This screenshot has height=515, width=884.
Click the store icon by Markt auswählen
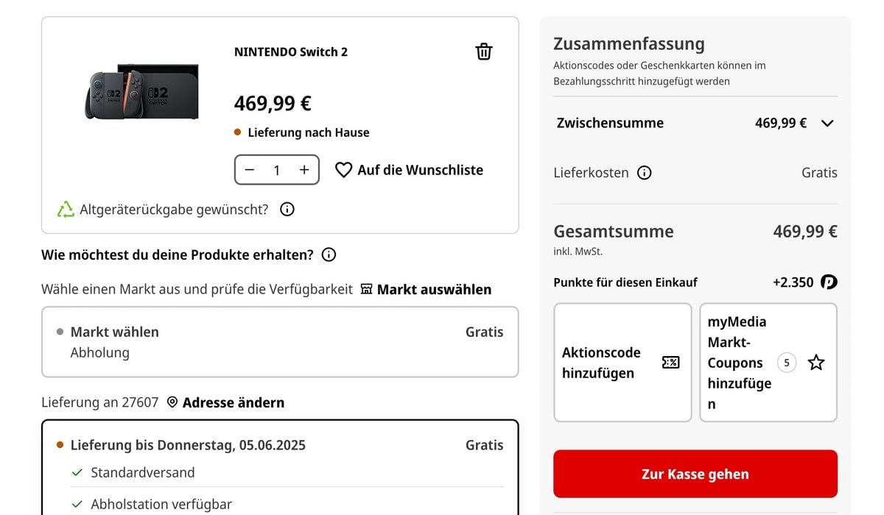point(367,289)
